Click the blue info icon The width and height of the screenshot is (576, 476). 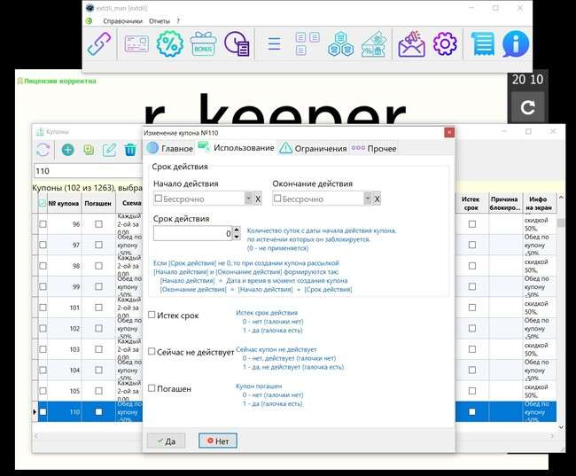[x=516, y=43]
